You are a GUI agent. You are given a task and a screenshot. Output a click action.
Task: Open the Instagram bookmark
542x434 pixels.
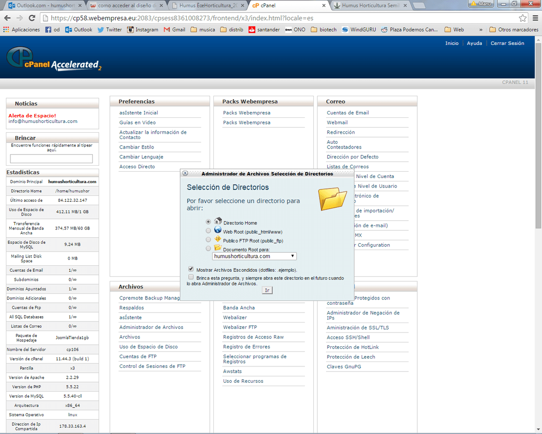coord(142,30)
